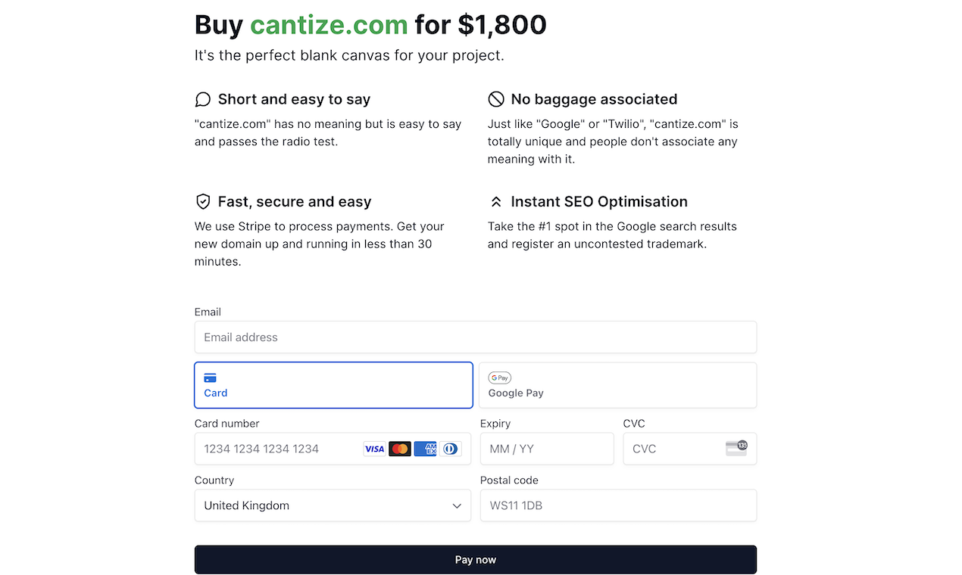Focus the Email address field
962x575 pixels.
coord(476,337)
